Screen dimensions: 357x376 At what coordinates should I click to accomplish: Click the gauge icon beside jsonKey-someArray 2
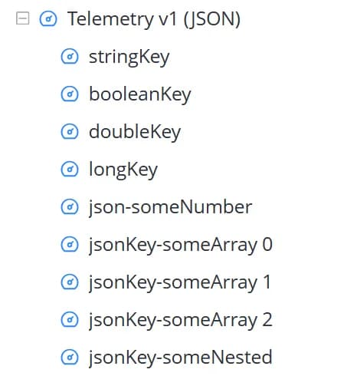tap(70, 319)
